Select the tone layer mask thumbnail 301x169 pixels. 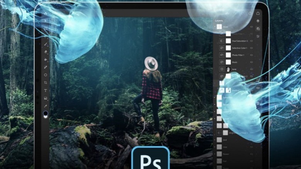click(228, 69)
